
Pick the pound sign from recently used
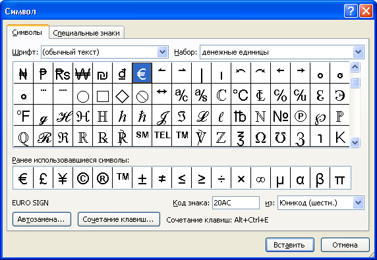[x=43, y=178]
